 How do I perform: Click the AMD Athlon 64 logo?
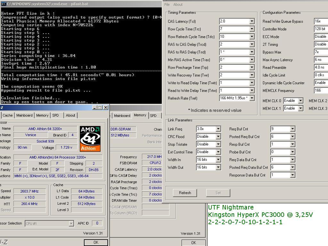coord(90,139)
